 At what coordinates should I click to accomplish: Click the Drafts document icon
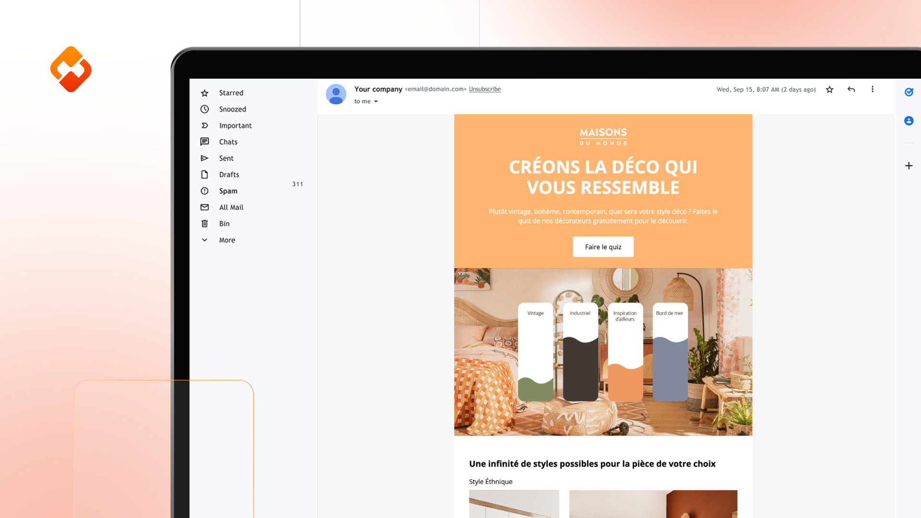point(204,175)
